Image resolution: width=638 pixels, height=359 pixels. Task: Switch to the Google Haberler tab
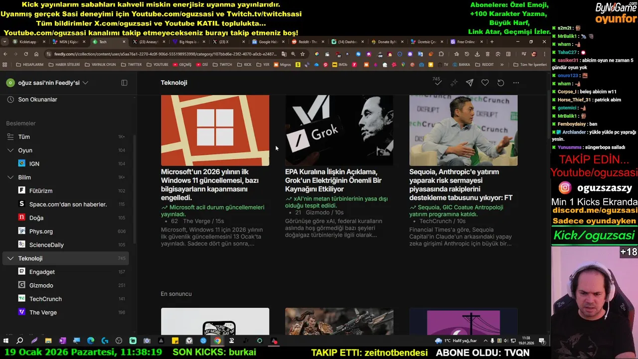(268, 42)
